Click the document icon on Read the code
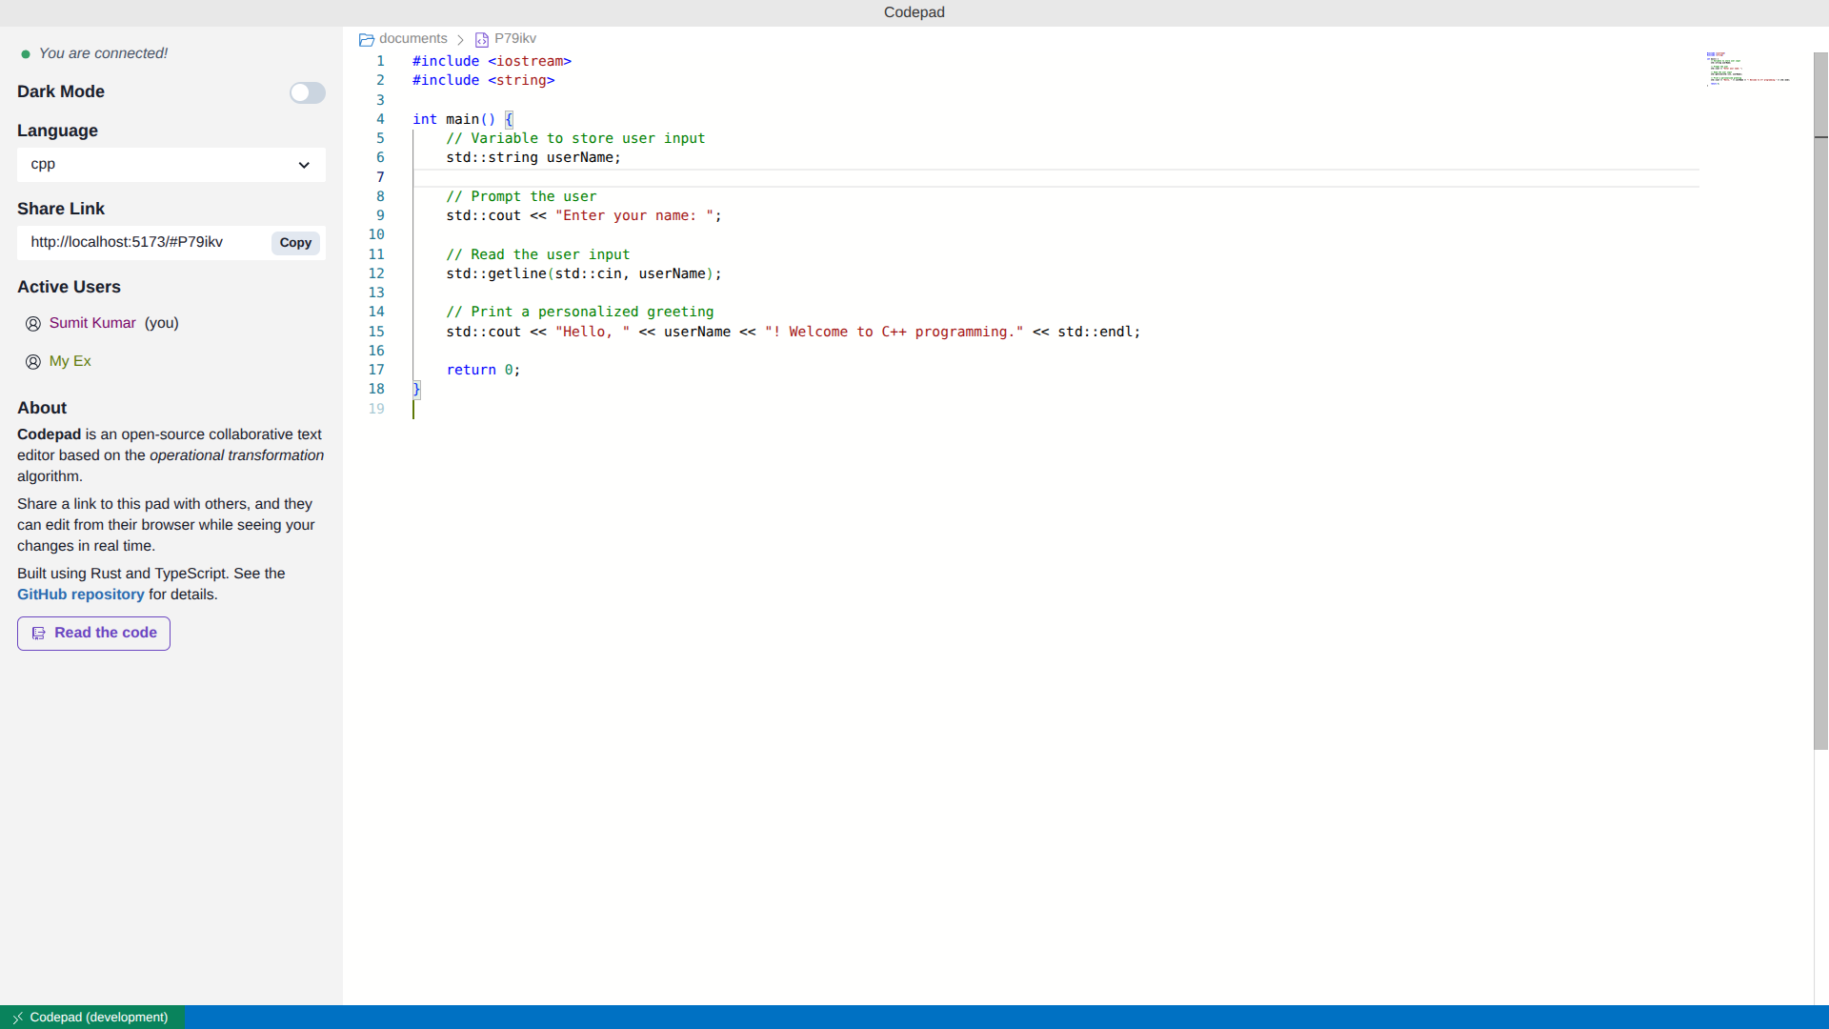Viewport: 1829px width, 1029px height. pos(39,634)
